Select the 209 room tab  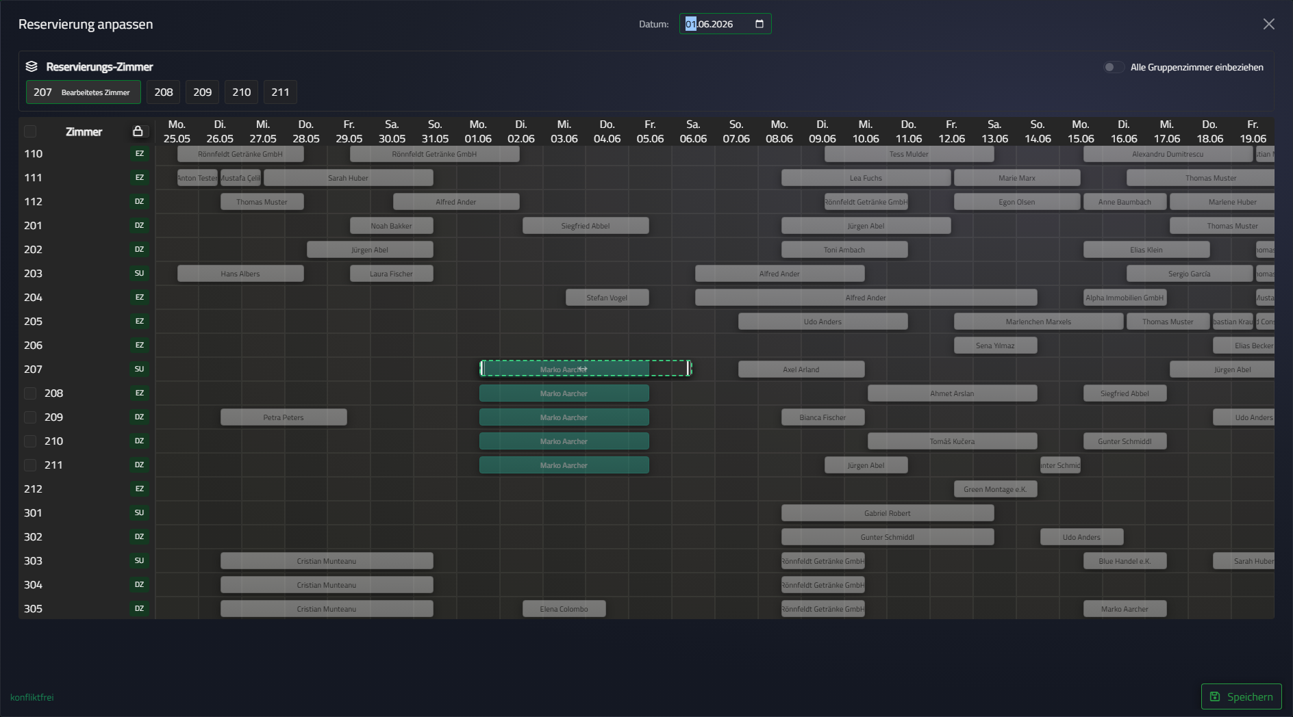pyautogui.click(x=203, y=92)
